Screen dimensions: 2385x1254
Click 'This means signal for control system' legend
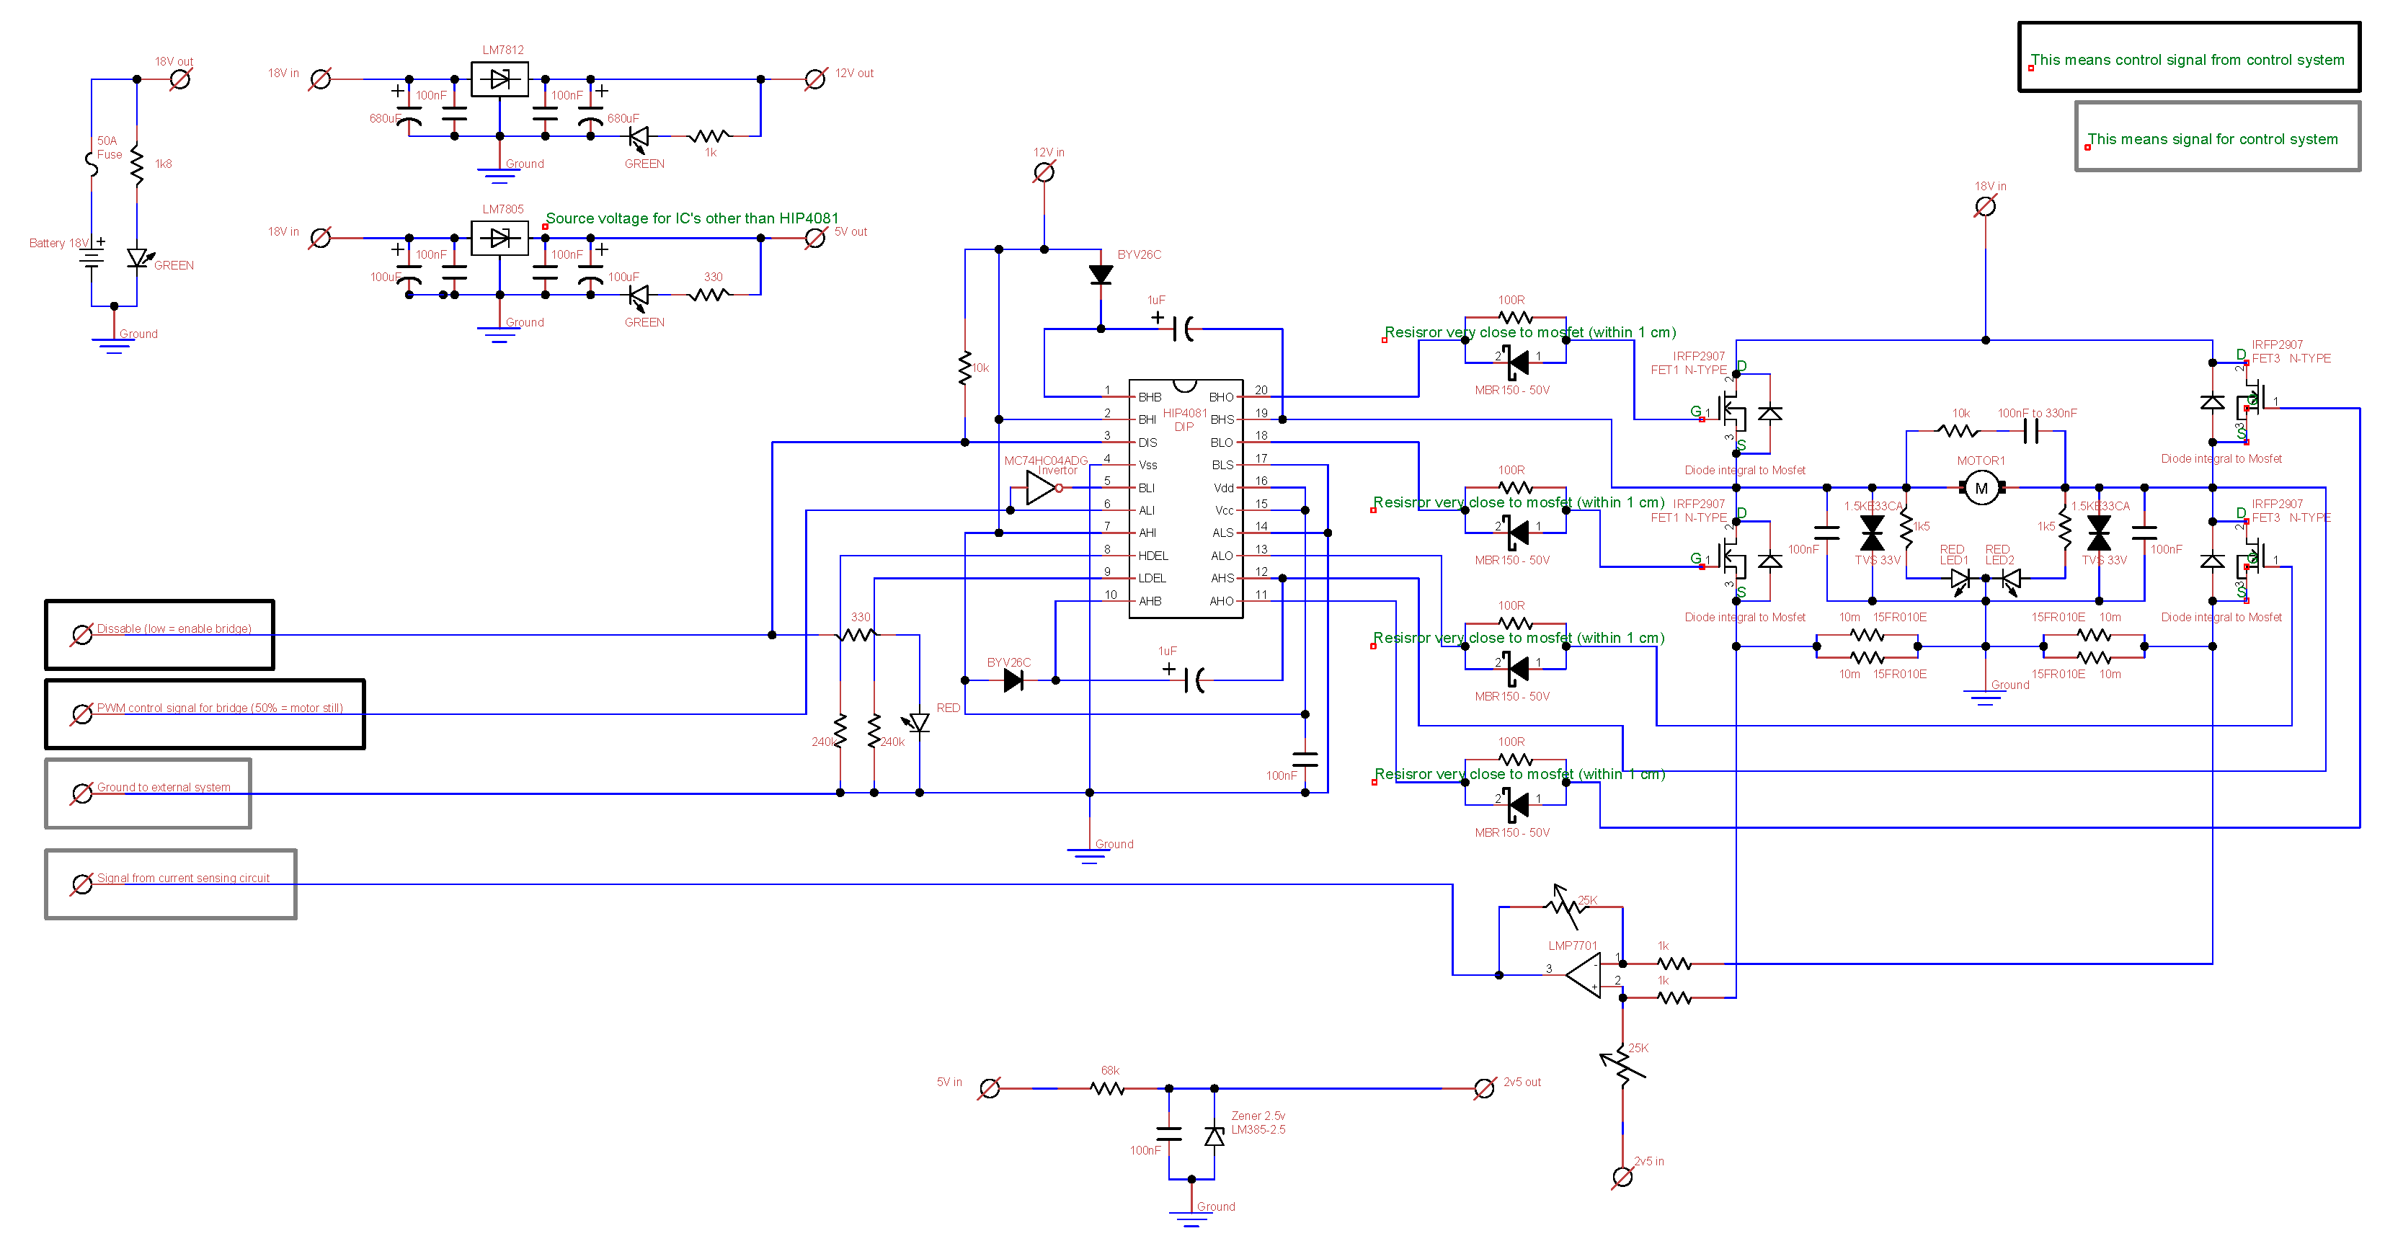coord(2212,140)
